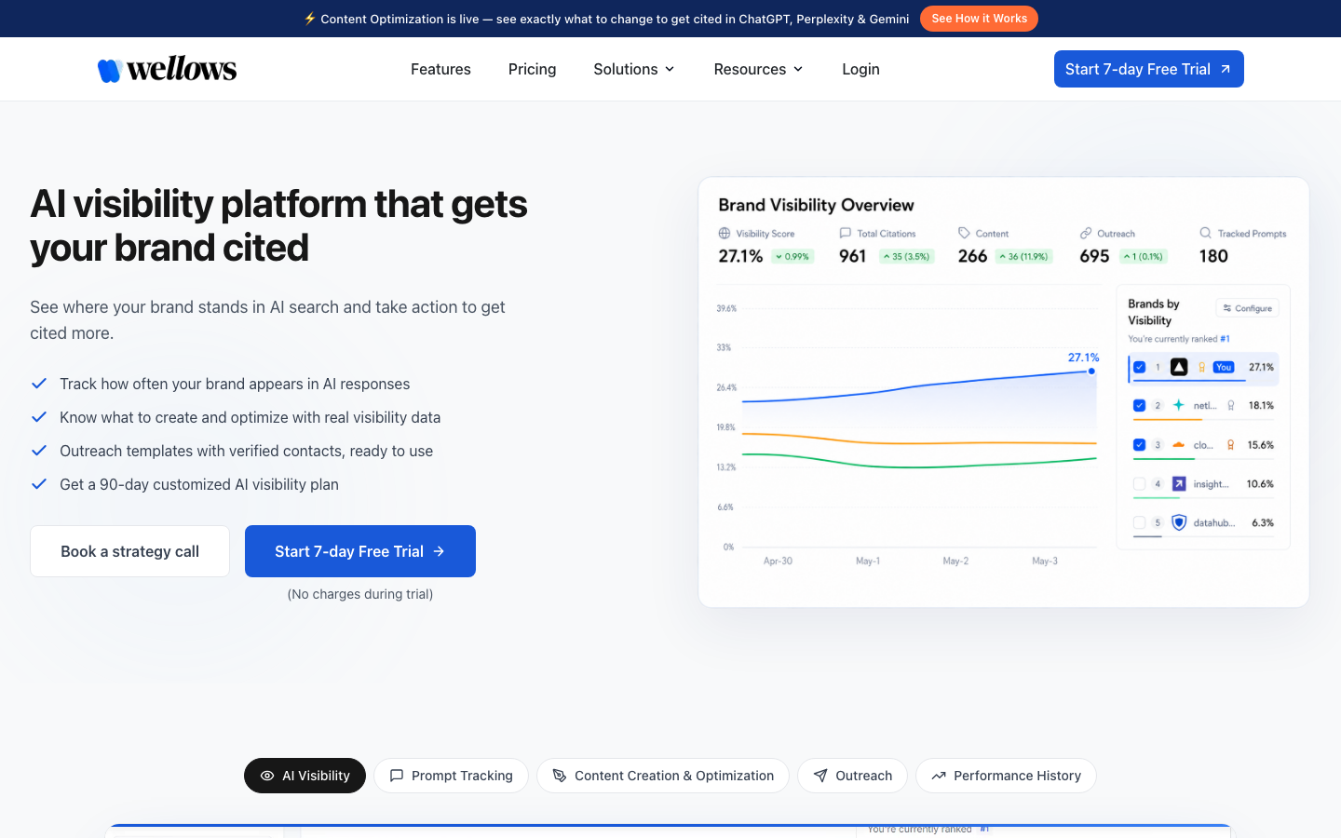
Task: Expand the Resources dropdown menu
Action: (758, 69)
